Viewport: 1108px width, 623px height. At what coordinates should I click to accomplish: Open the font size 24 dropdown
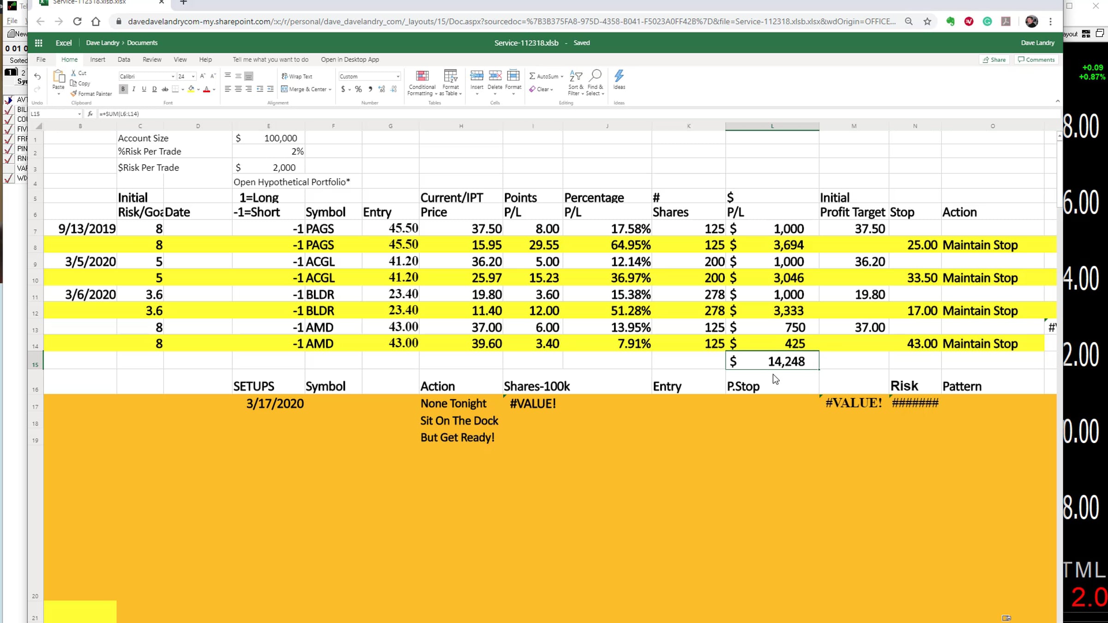193,77
